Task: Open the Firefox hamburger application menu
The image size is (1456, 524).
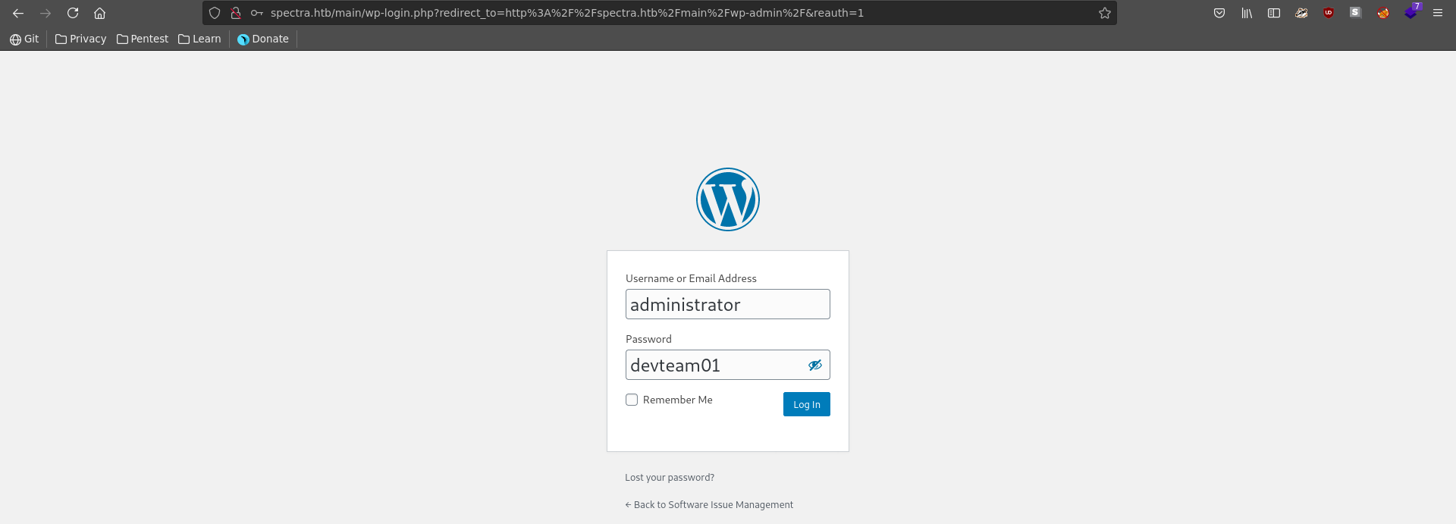Action: pyautogui.click(x=1437, y=13)
